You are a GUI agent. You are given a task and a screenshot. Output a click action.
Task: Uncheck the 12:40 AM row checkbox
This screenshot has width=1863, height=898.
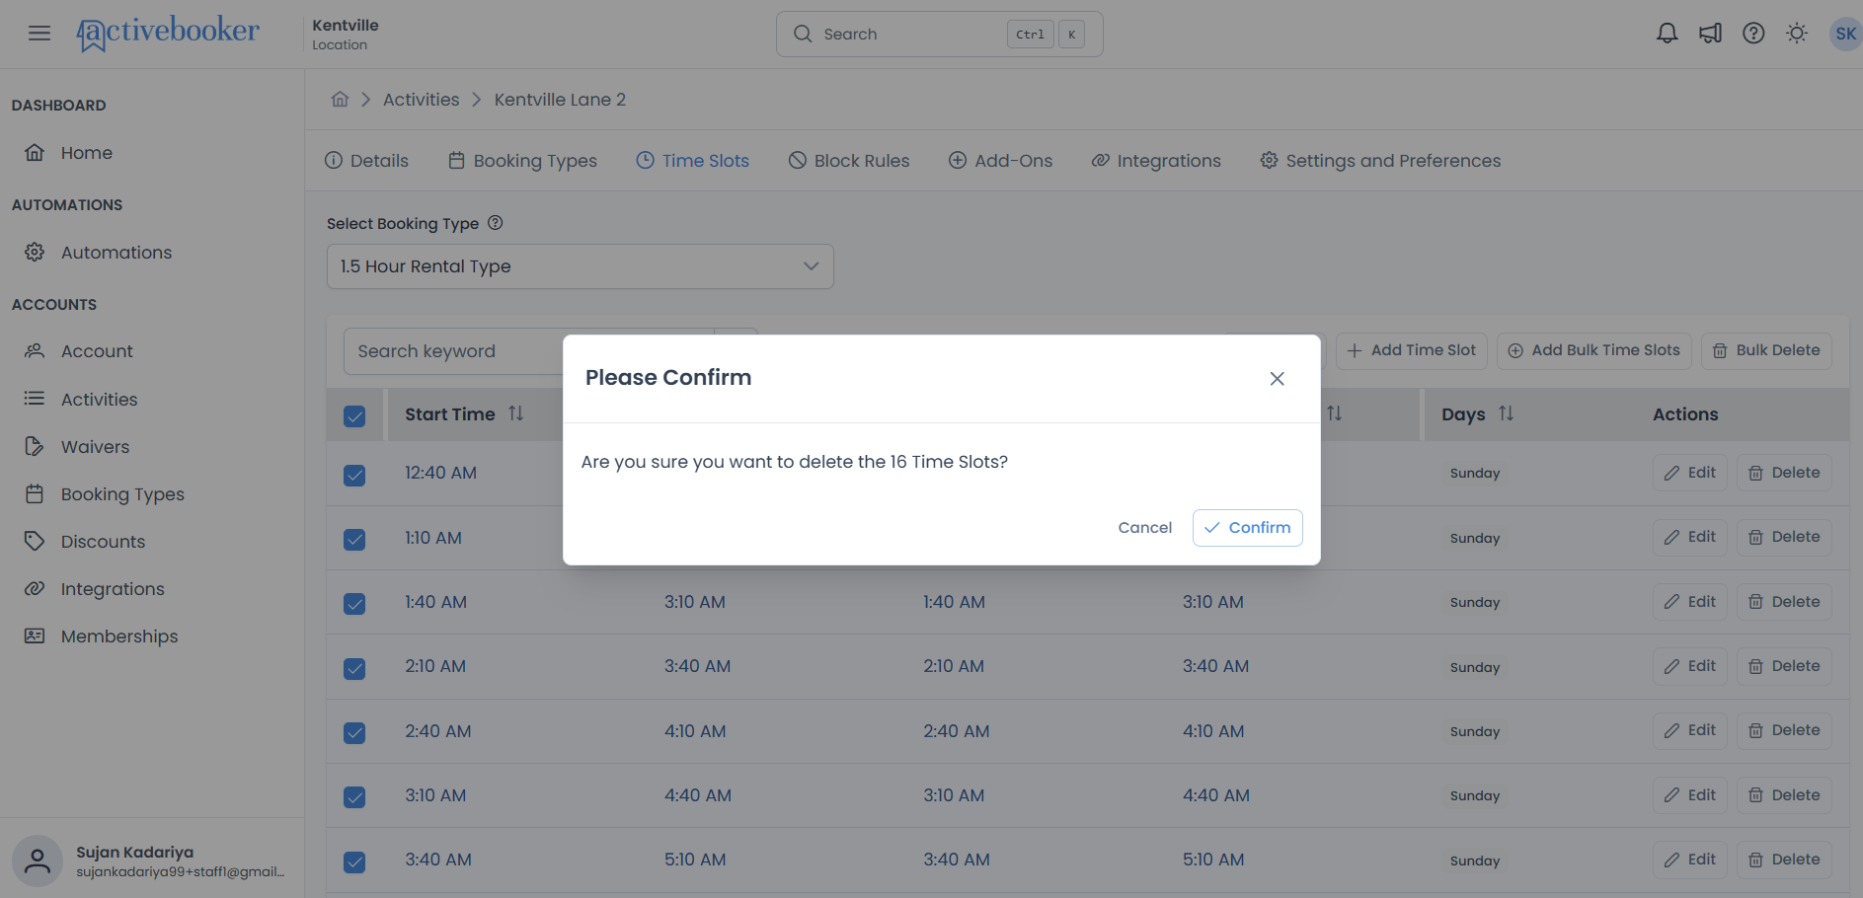click(x=354, y=476)
